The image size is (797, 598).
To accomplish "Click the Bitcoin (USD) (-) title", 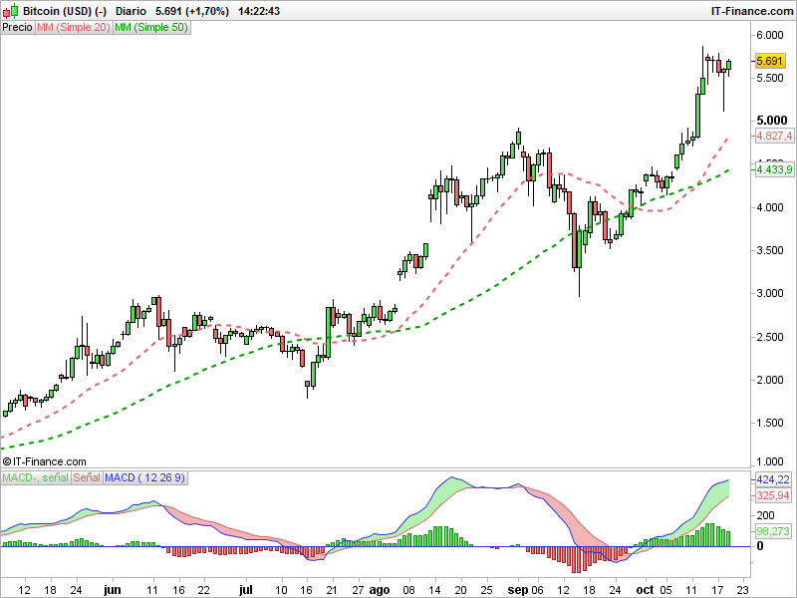I will coord(65,11).
